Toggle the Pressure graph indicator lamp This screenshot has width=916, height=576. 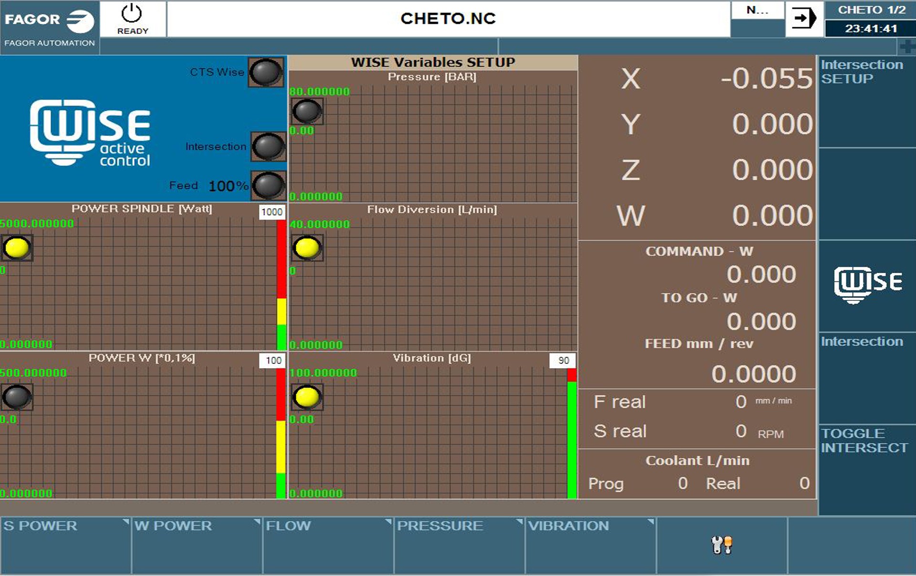tap(307, 111)
